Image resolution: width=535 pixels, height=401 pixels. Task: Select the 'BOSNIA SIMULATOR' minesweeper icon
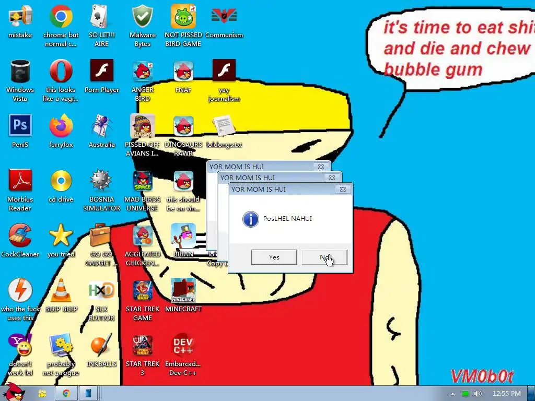(x=101, y=180)
